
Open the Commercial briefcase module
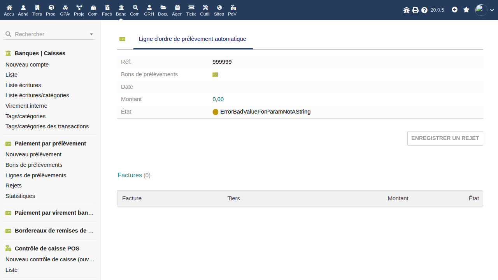(93, 10)
